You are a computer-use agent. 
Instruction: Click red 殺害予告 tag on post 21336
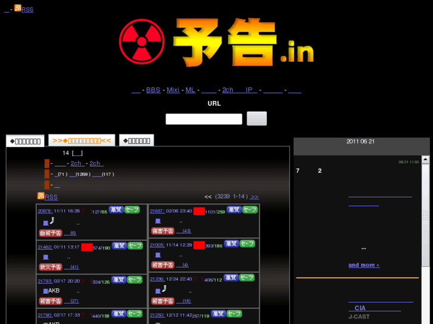(x=163, y=301)
